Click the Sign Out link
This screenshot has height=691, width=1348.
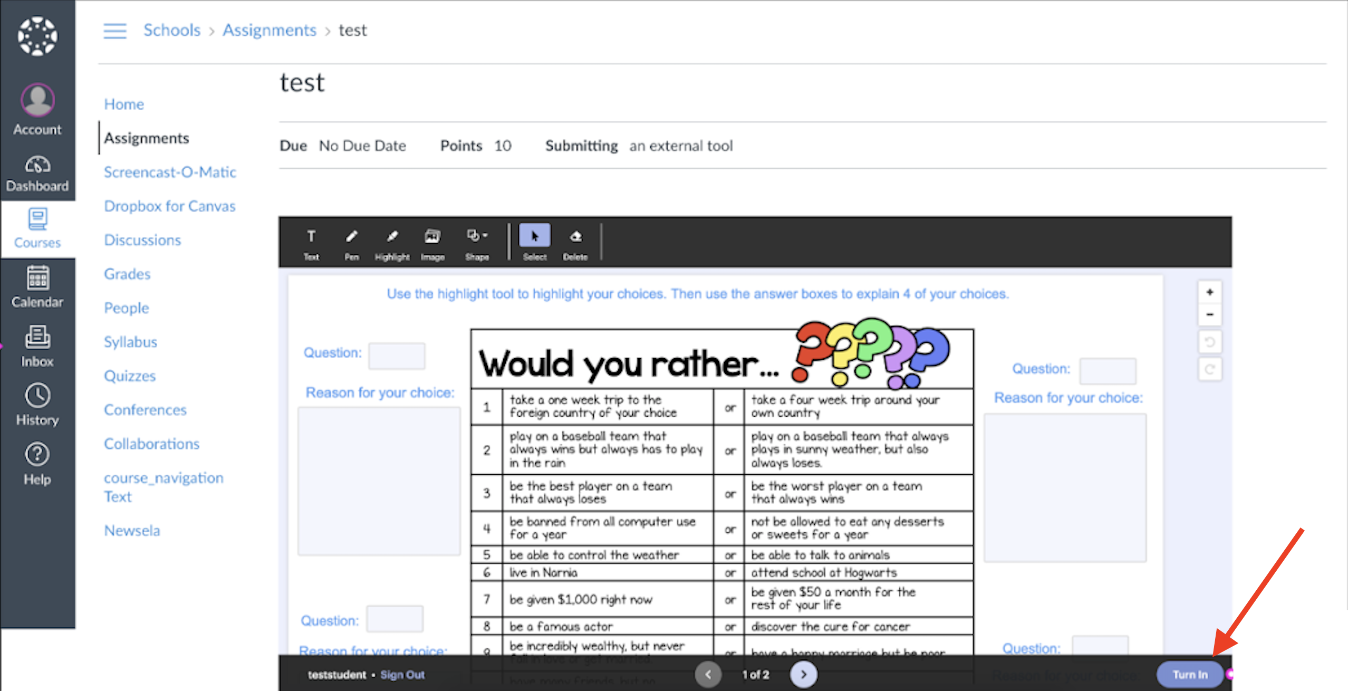click(402, 675)
